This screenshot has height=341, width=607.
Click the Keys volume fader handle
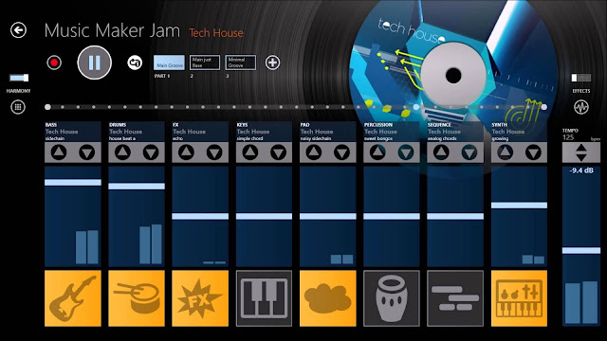tap(264, 217)
